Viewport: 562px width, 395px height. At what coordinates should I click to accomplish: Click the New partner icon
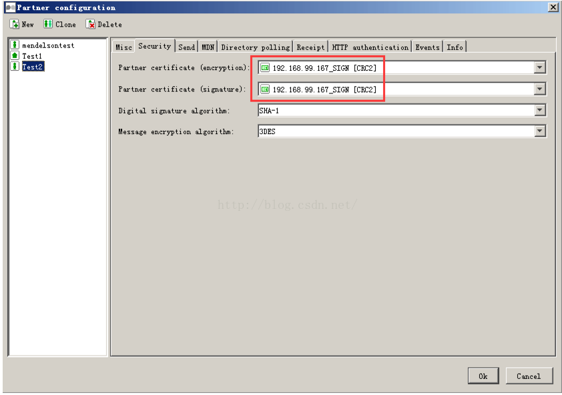pos(15,25)
